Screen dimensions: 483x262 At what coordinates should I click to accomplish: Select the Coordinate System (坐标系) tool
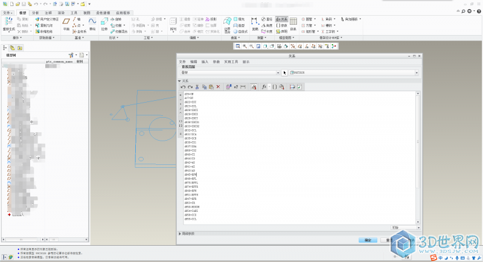coord(80,31)
